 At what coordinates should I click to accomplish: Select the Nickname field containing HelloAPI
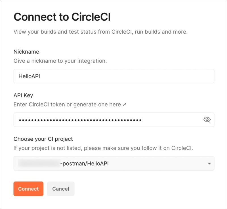coord(85,76)
